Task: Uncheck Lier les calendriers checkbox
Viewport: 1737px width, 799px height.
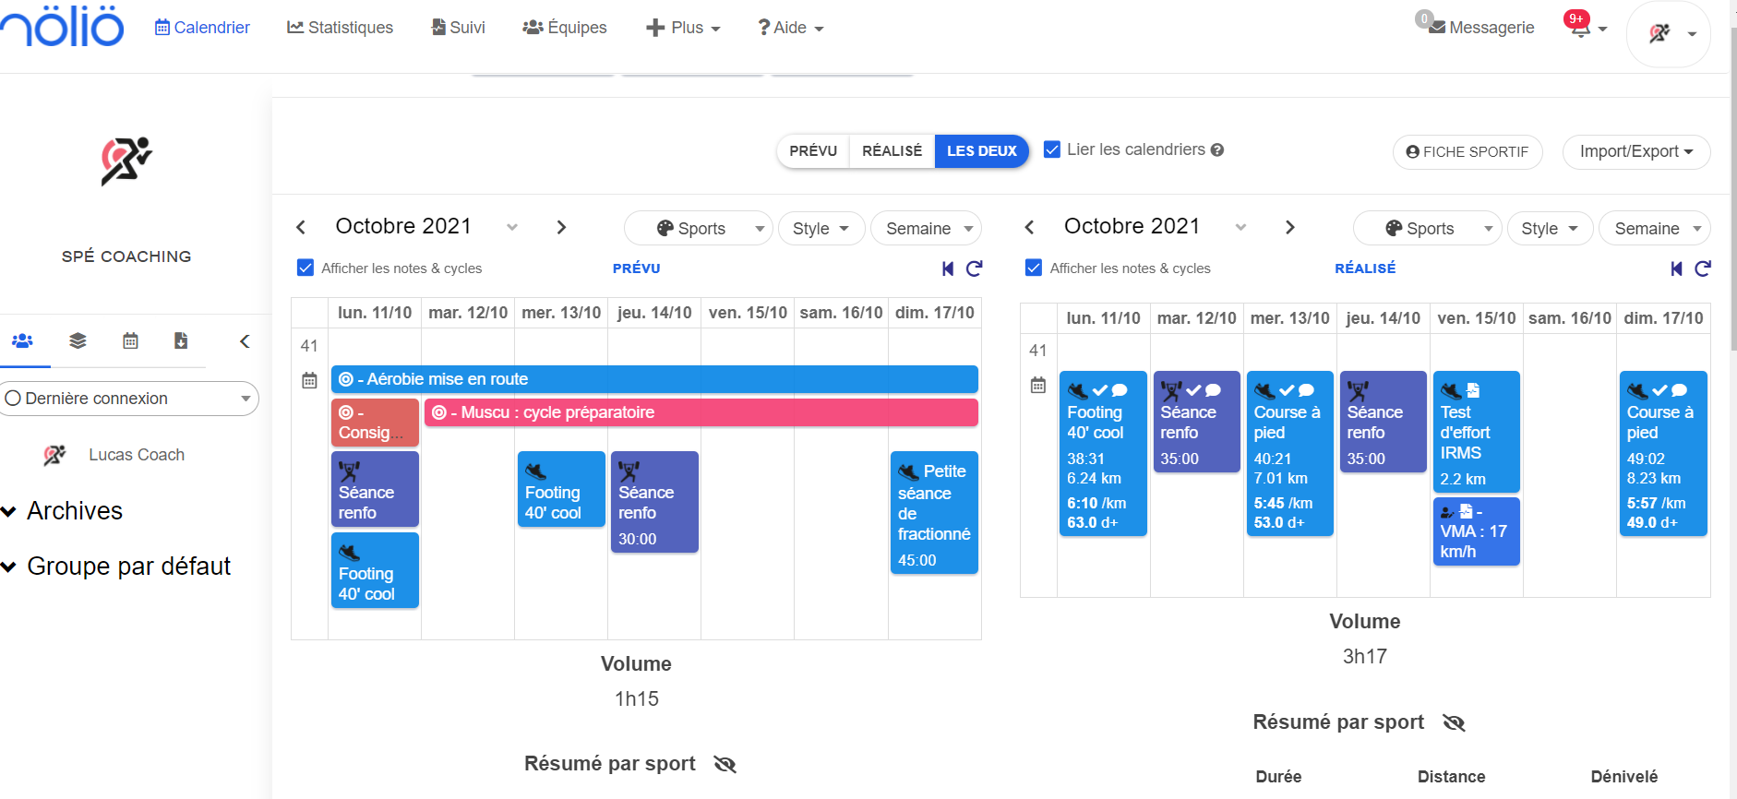Action: pyautogui.click(x=1051, y=149)
